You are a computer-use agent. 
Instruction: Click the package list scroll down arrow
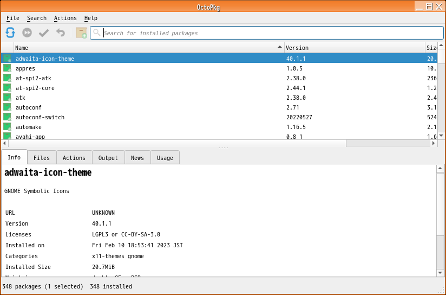point(441,136)
